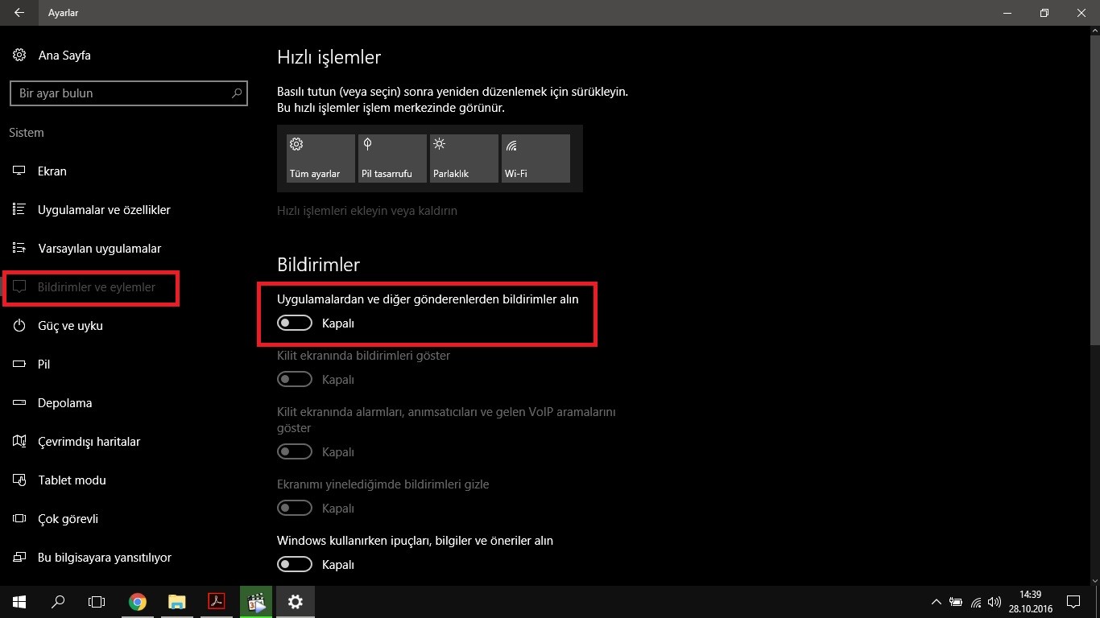The height and width of the screenshot is (618, 1100).
Task: Go back with the arrow in title bar
Action: click(x=19, y=13)
